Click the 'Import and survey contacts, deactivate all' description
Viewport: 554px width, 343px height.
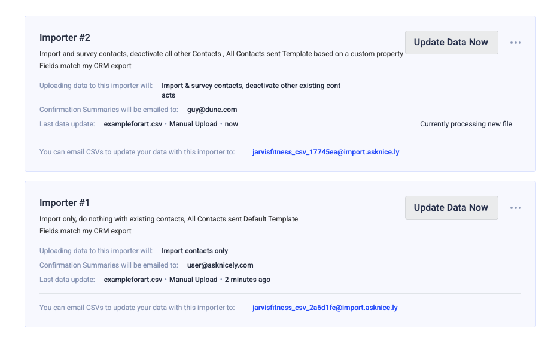click(x=221, y=54)
